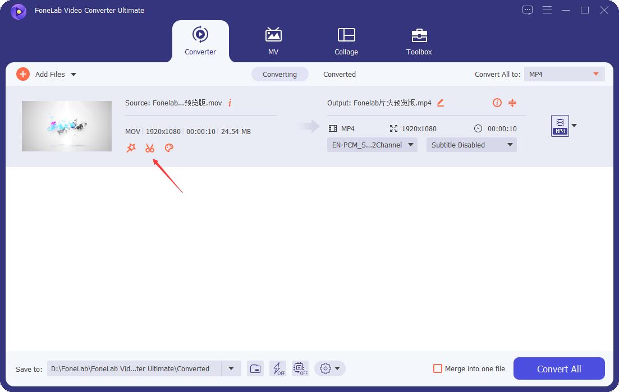
Task: Toggle the GPU acceleration chip button
Action: tap(300, 368)
